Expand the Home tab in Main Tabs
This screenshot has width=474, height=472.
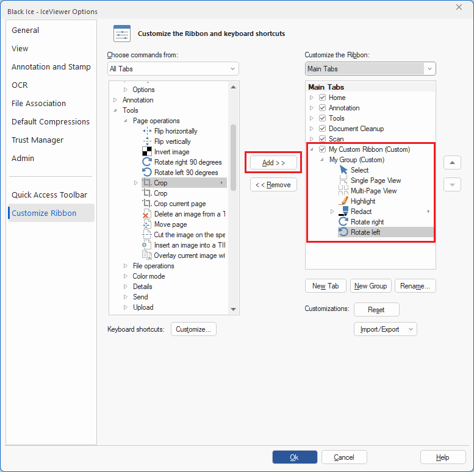click(x=312, y=98)
